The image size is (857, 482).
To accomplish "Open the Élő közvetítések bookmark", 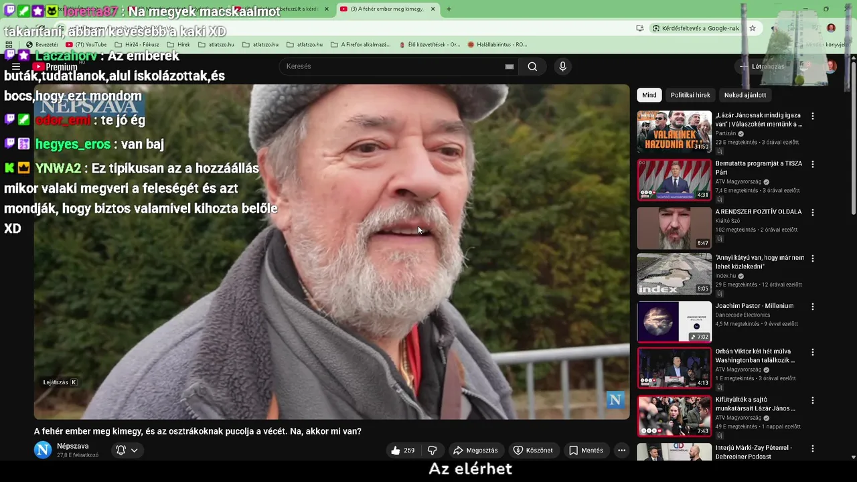I will [429, 45].
